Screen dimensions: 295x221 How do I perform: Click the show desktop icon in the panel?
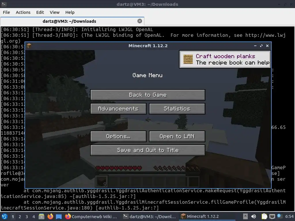(59, 216)
